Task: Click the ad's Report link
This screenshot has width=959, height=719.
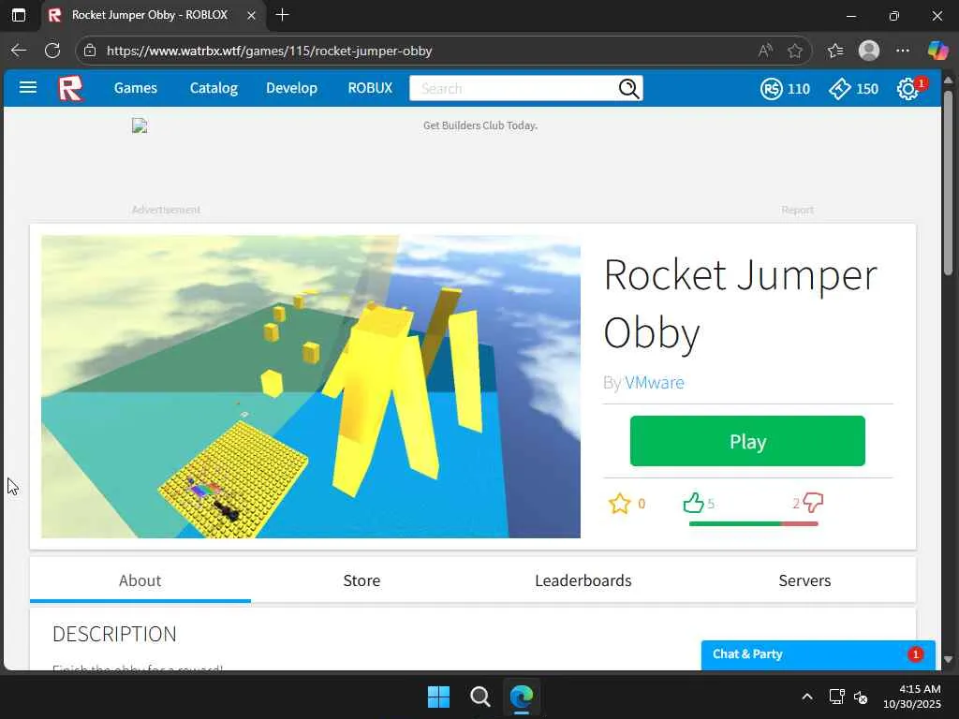Action: [x=797, y=211]
